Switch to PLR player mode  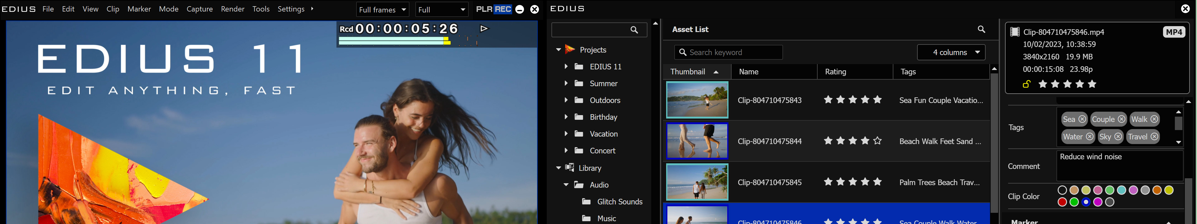(484, 9)
